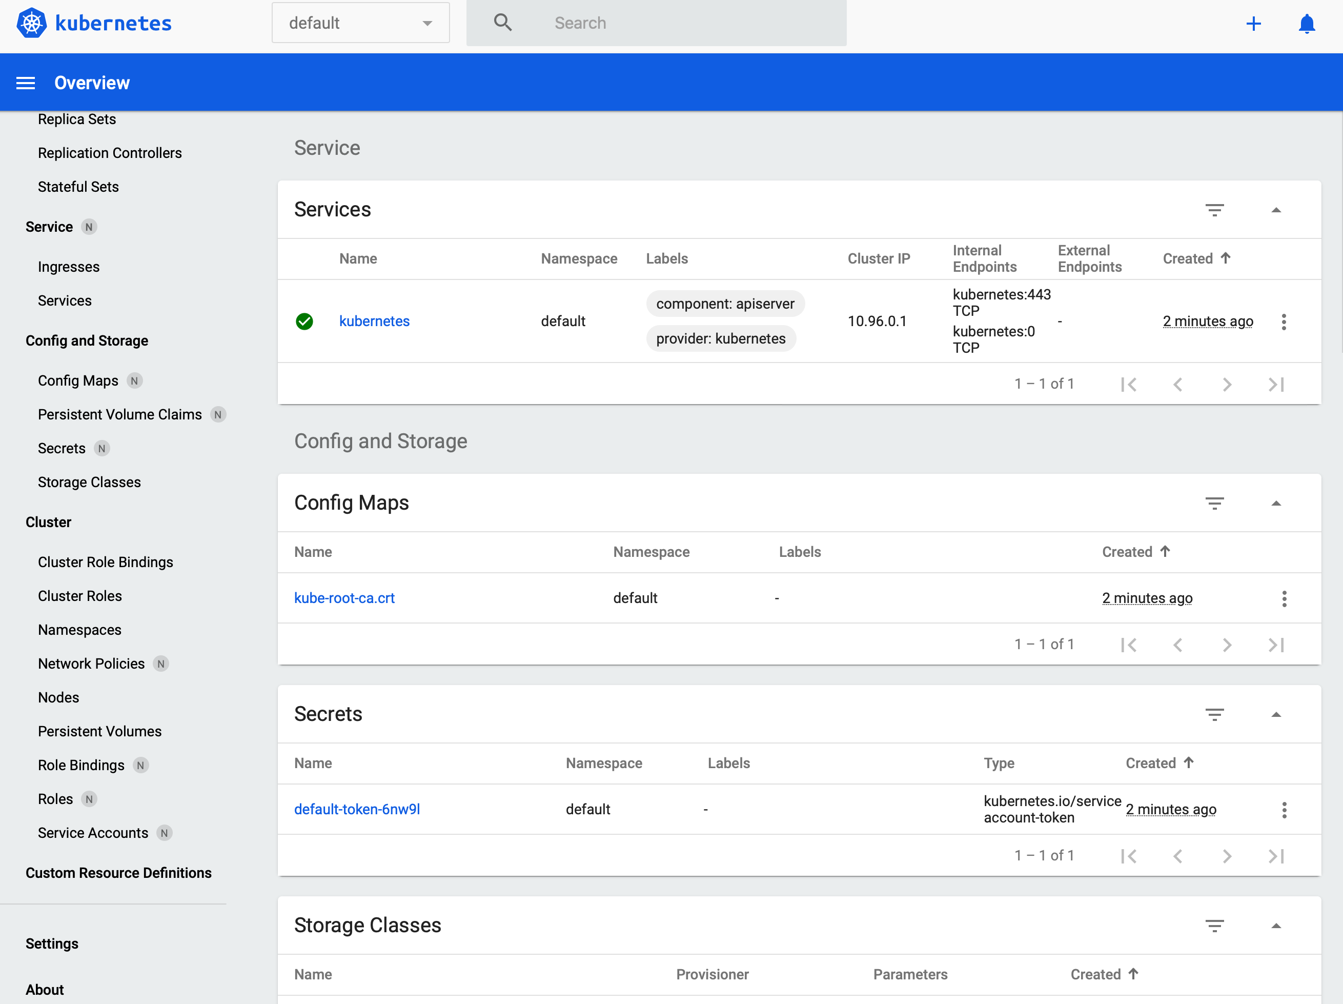Open About in sidebar
1343x1004 pixels.
pyautogui.click(x=44, y=990)
